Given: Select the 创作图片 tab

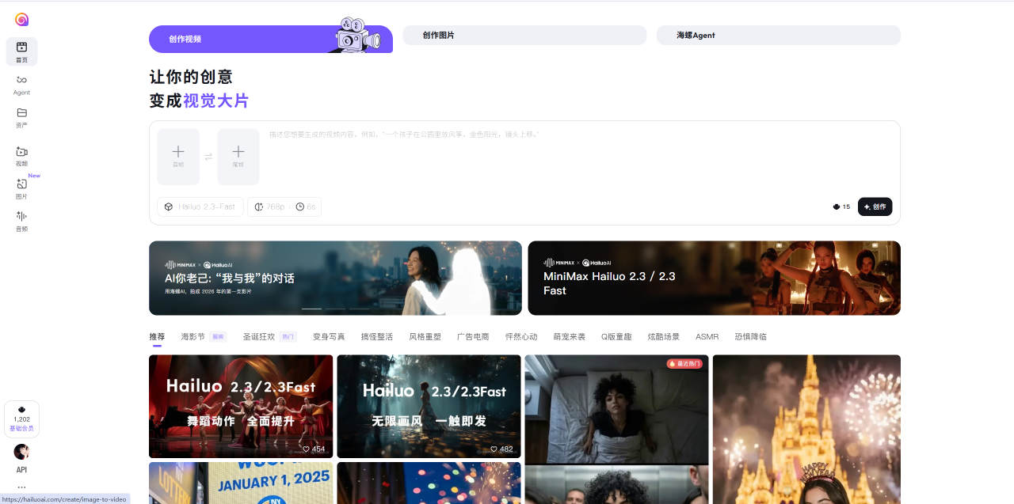Looking at the screenshot, I should tap(524, 35).
